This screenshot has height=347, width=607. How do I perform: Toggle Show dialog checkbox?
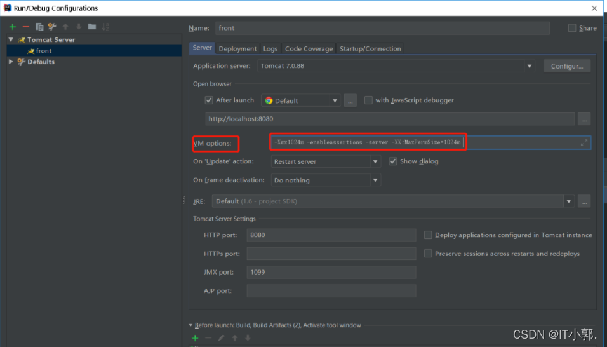coord(392,161)
